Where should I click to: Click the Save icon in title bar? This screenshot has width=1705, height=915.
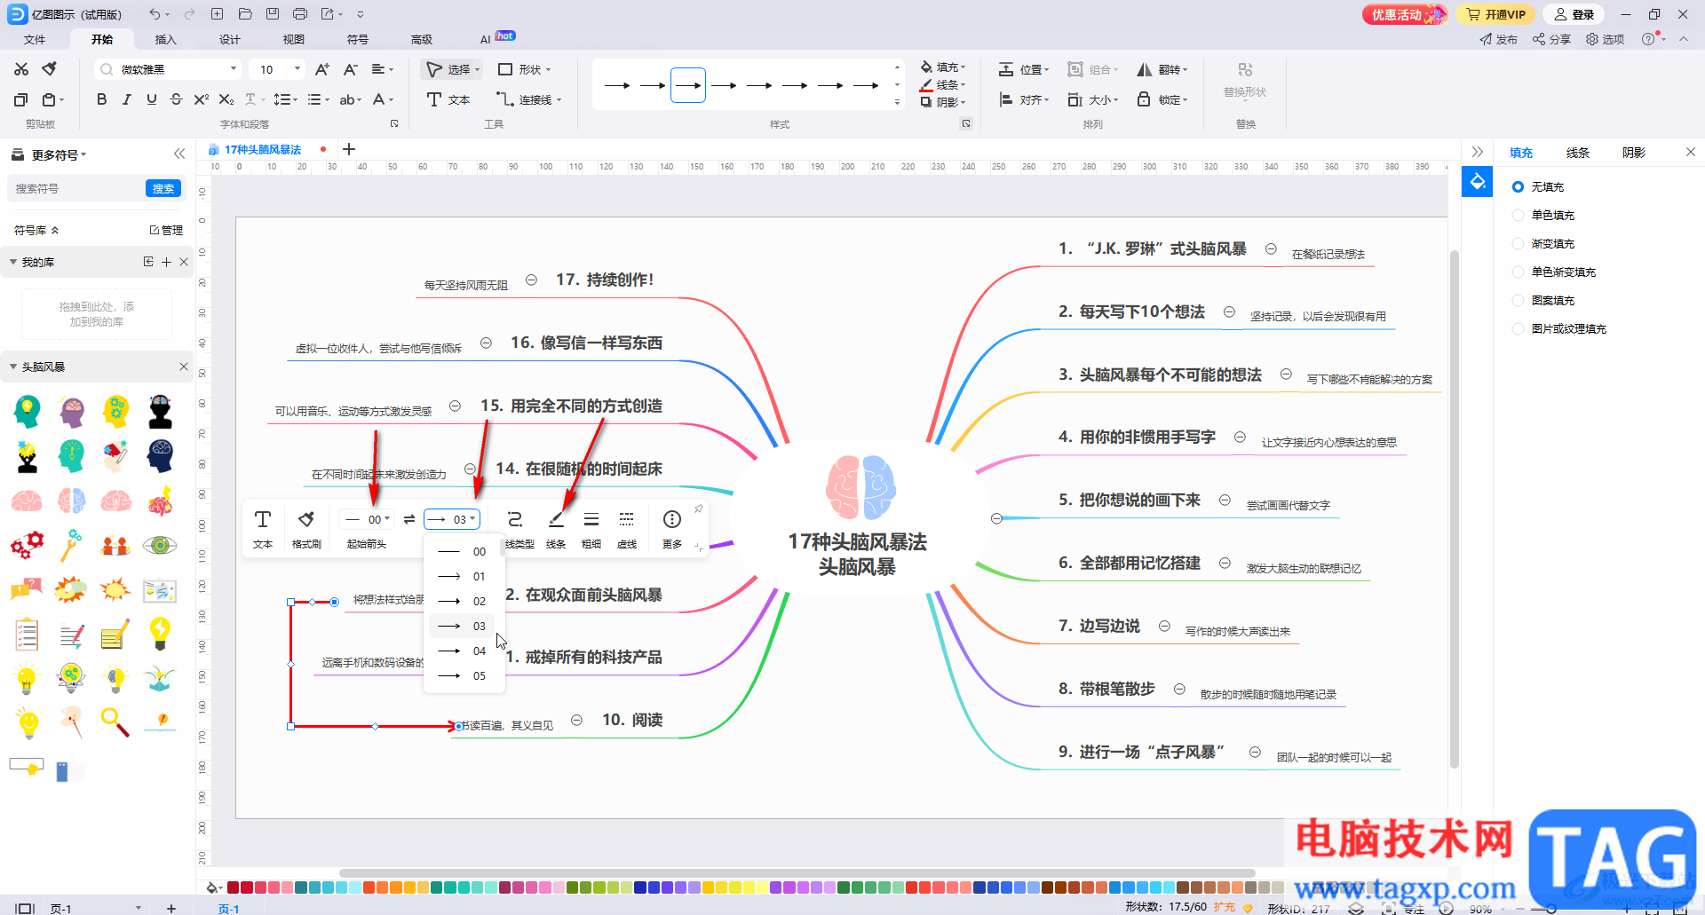click(273, 14)
